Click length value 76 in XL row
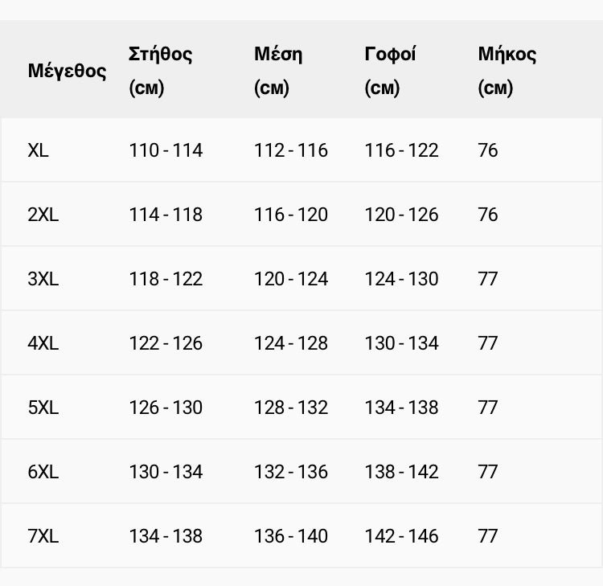The height and width of the screenshot is (586, 603). tap(488, 150)
